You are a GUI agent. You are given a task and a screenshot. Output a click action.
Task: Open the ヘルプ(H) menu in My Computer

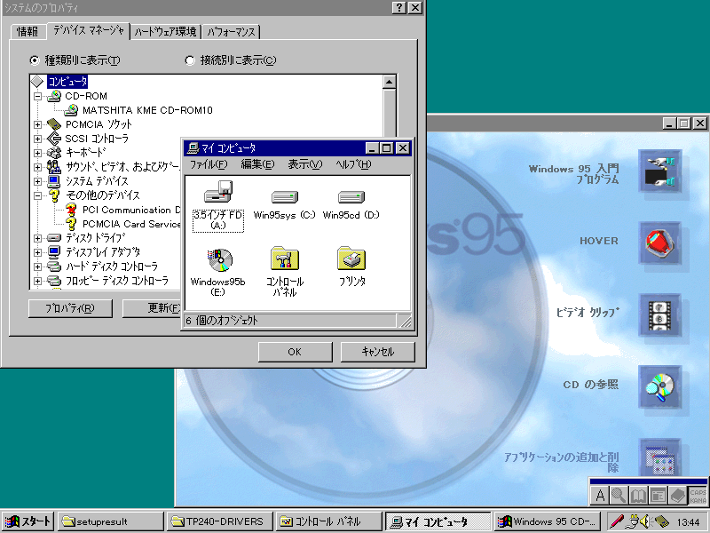(353, 164)
